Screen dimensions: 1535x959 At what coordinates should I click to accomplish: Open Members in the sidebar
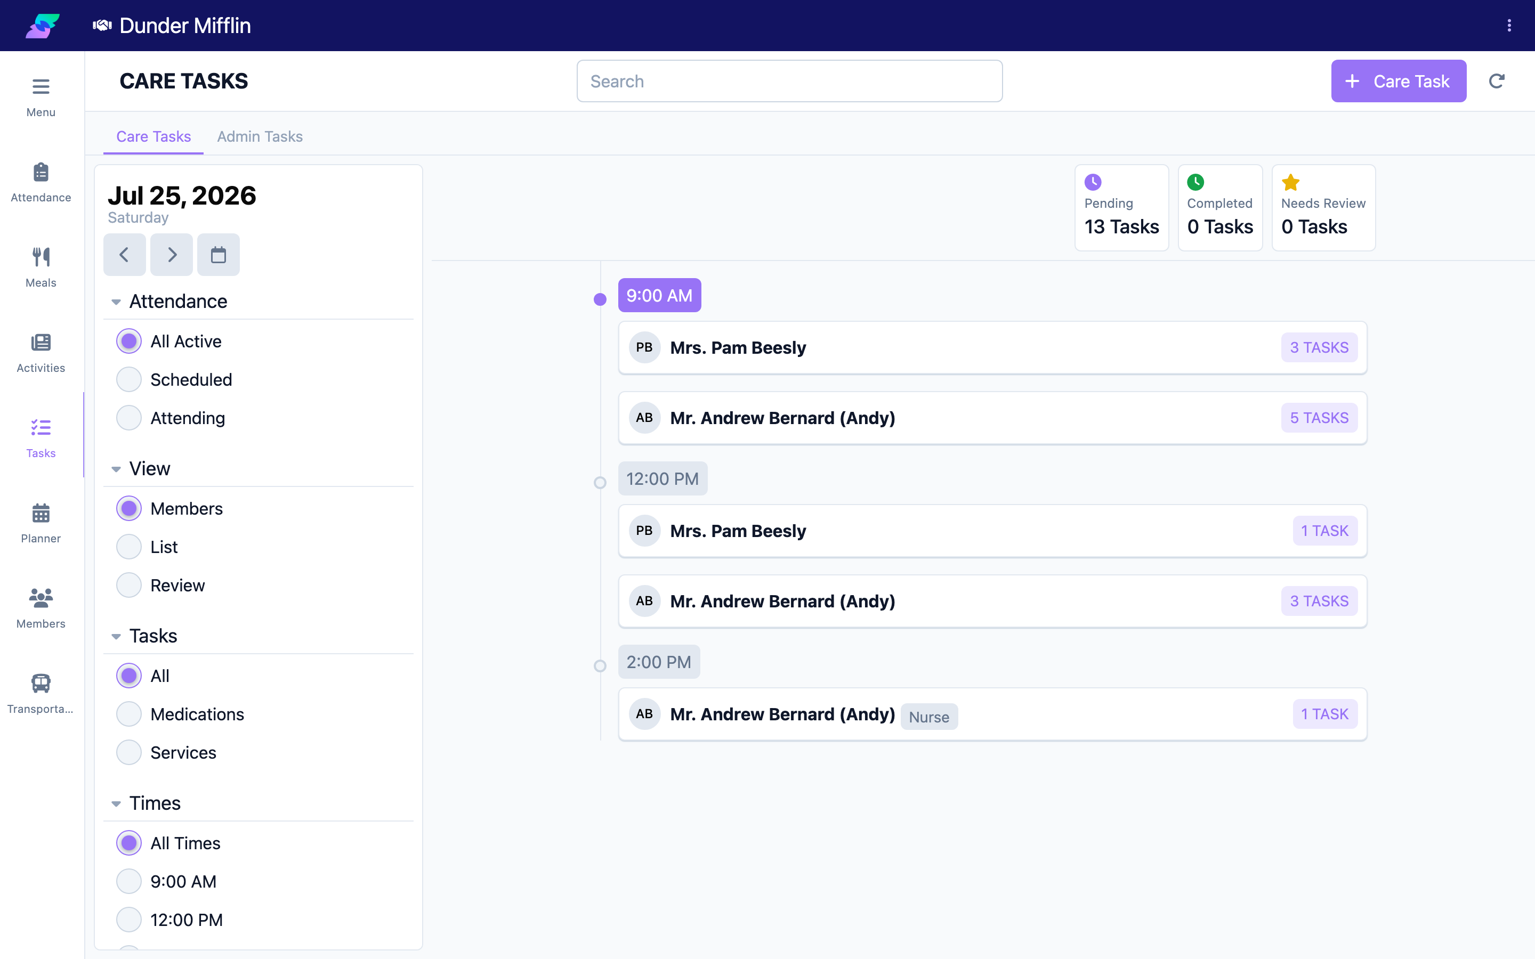pyautogui.click(x=41, y=609)
